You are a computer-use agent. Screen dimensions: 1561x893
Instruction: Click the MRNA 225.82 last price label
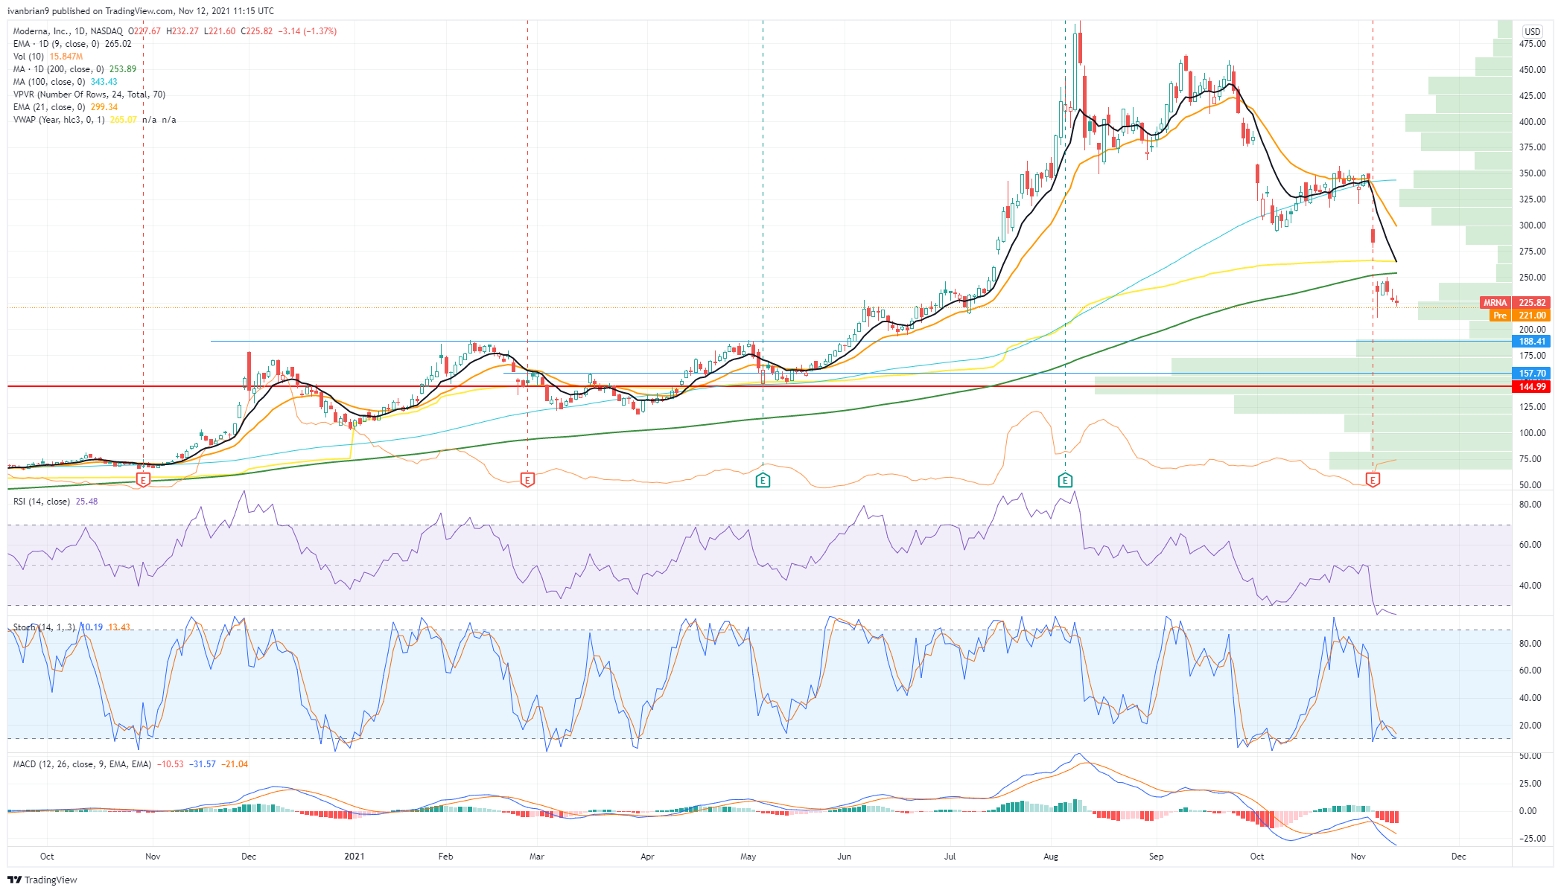(x=1516, y=303)
